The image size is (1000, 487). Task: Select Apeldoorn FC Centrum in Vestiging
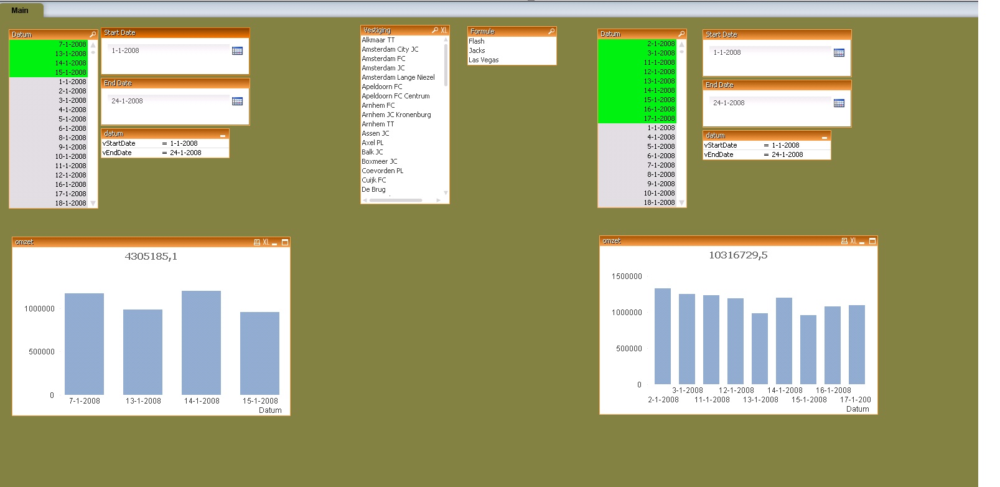pyautogui.click(x=402, y=96)
